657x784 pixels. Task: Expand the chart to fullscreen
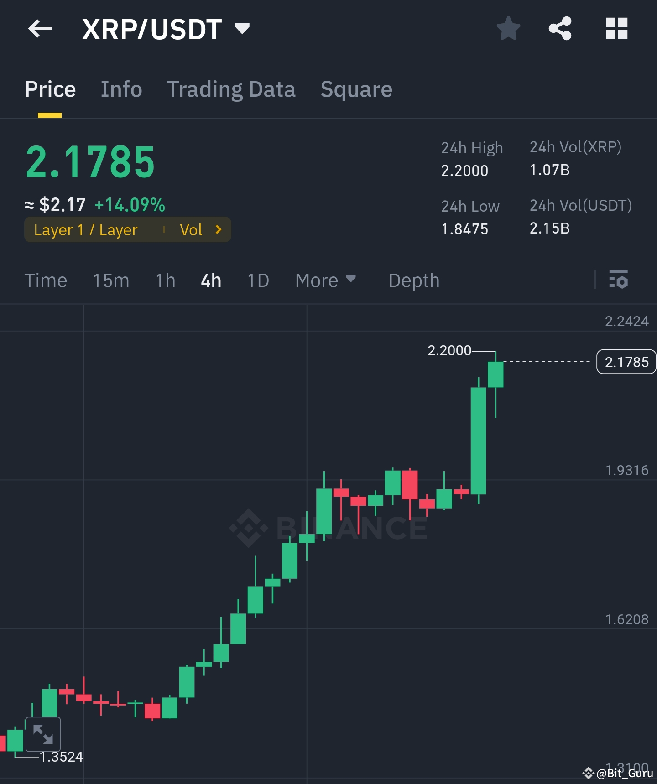tap(43, 733)
